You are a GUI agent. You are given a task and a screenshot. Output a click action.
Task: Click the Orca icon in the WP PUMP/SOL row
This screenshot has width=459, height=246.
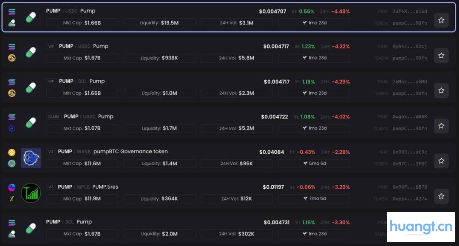(x=12, y=93)
